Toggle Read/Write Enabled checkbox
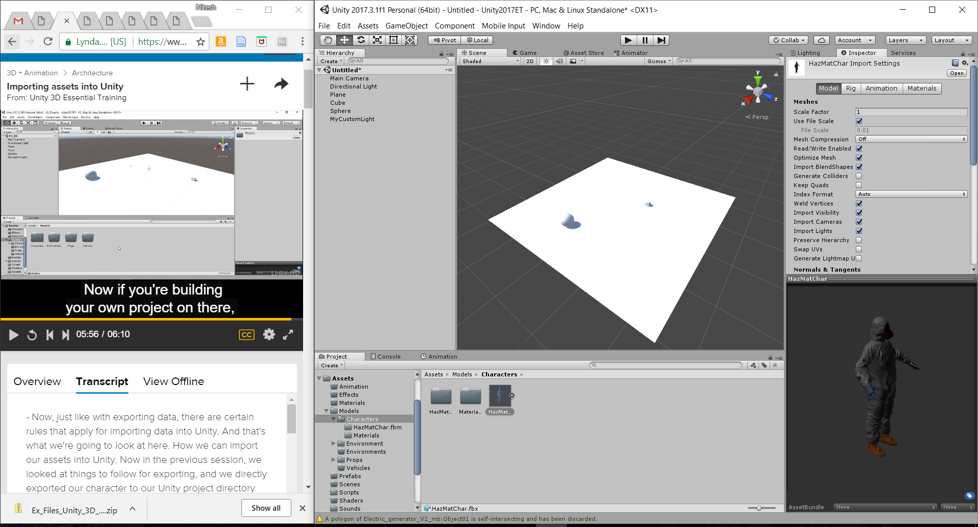The image size is (978, 527). point(859,149)
